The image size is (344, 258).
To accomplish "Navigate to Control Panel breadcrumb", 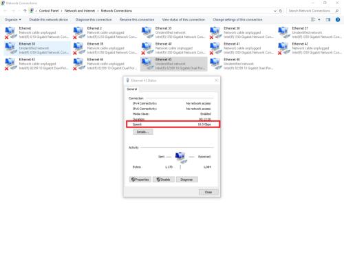I will [49, 11].
